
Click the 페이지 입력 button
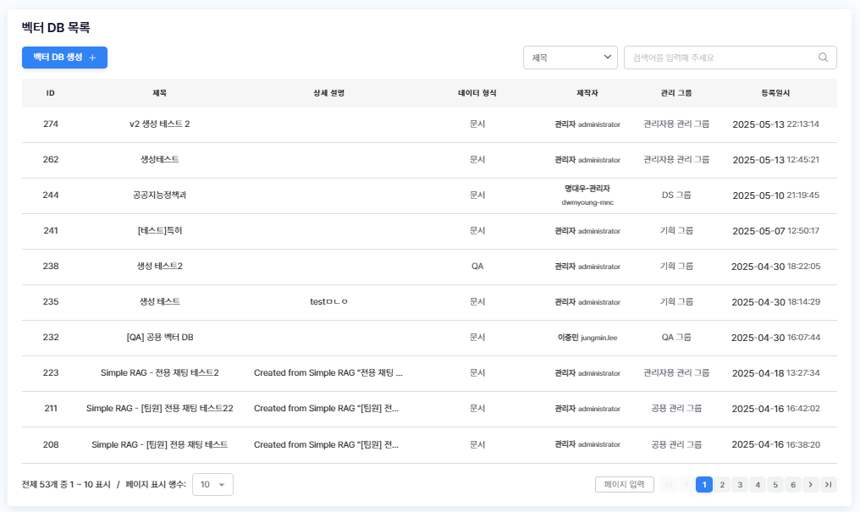coord(625,484)
